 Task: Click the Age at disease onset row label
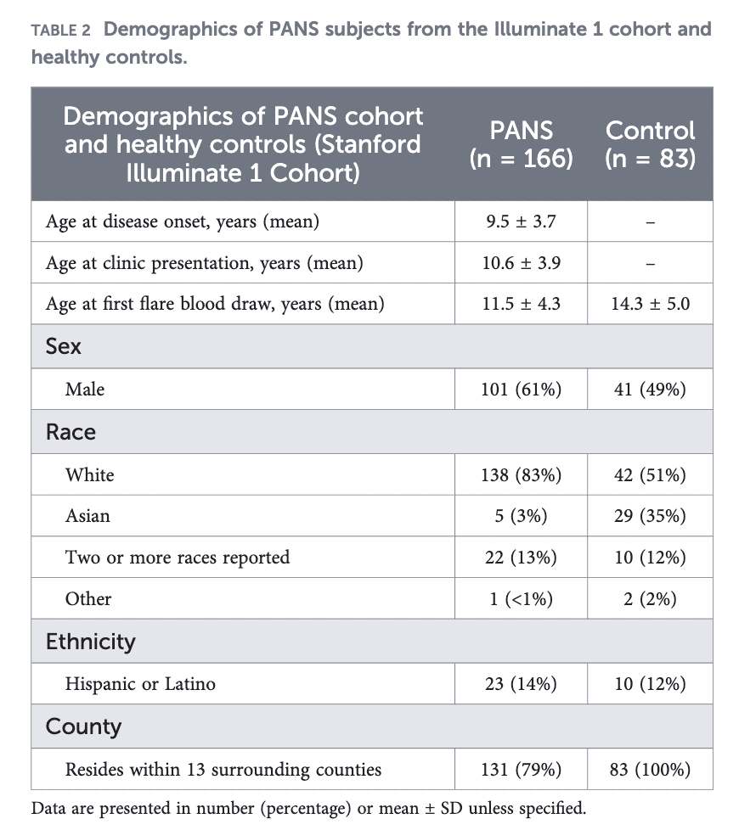pyautogui.click(x=183, y=222)
